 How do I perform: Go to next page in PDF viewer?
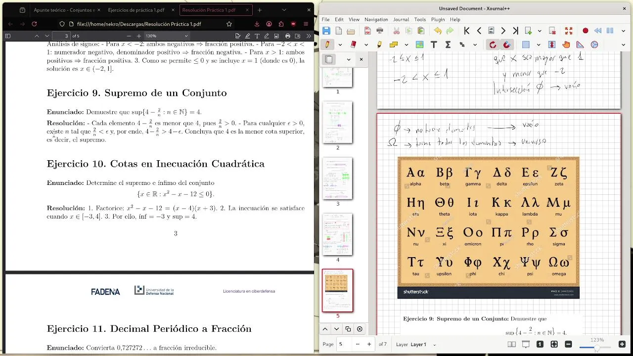tap(47, 36)
